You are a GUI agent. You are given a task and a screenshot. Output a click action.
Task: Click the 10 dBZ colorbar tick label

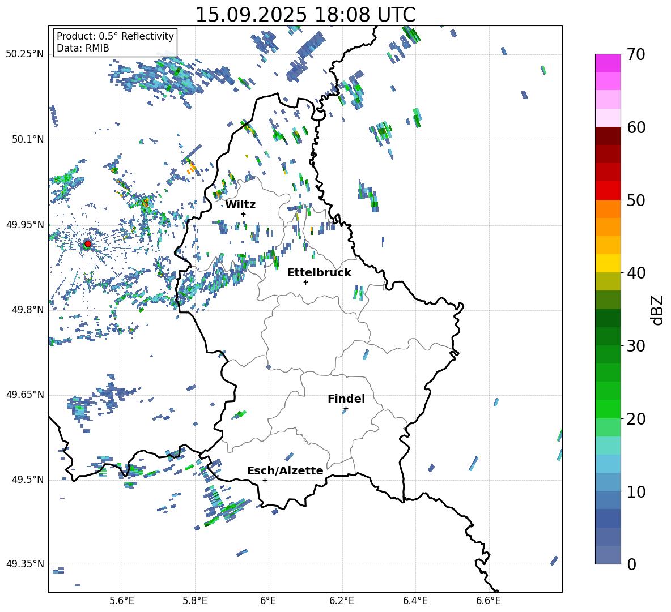[636, 491]
